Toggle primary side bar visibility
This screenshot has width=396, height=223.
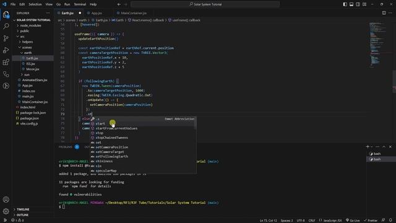pyautogui.click(x=345, y=4)
